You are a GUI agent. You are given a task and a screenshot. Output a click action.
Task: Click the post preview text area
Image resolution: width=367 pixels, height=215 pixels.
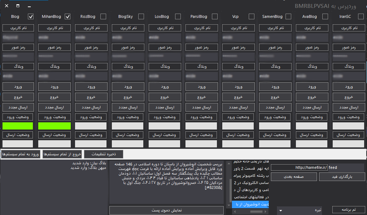pyautogui.click(x=167, y=182)
